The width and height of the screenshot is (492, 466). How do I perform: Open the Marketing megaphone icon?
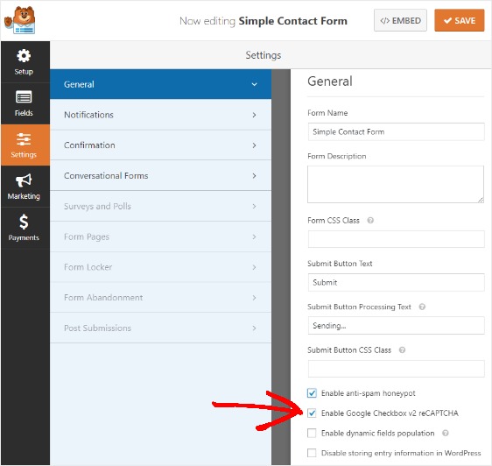(x=24, y=180)
